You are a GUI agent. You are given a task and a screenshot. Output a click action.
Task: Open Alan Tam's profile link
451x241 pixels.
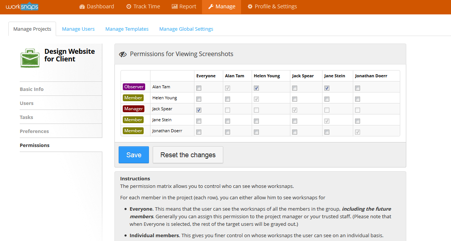click(x=161, y=86)
